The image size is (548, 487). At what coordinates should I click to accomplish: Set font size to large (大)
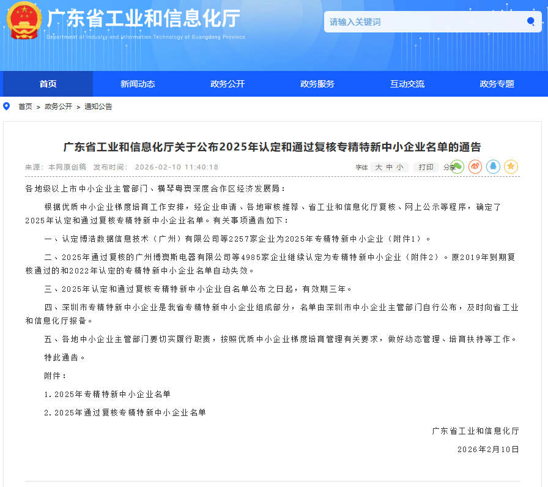click(x=379, y=167)
